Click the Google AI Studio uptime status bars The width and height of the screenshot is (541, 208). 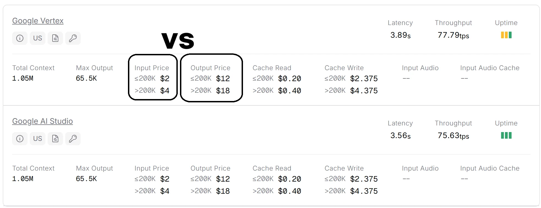pyautogui.click(x=506, y=135)
